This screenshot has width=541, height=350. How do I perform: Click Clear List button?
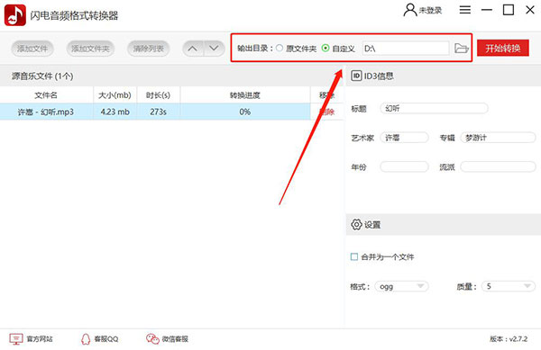click(x=149, y=49)
